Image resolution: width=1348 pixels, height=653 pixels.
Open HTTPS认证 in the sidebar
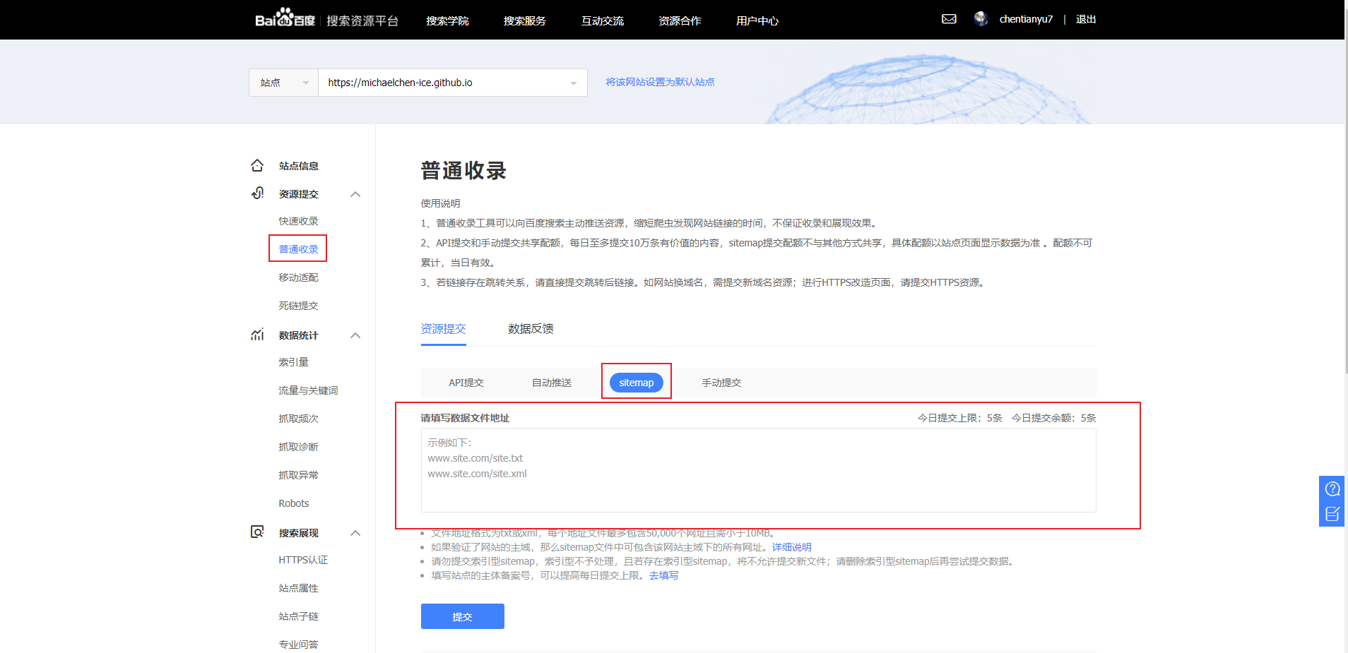point(303,560)
